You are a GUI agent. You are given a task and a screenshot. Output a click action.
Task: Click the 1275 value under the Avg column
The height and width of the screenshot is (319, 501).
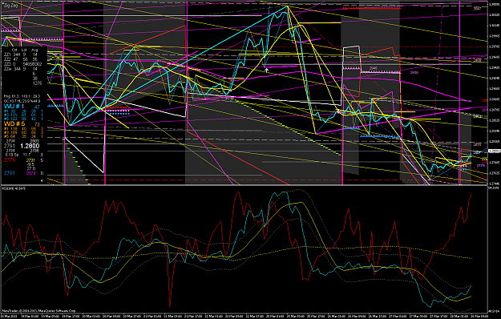pos(38,83)
